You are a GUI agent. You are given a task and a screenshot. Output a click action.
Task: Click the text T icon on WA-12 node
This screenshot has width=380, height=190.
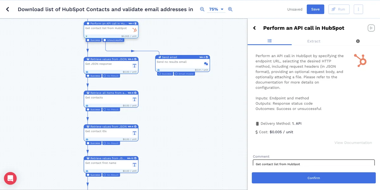(x=135, y=165)
